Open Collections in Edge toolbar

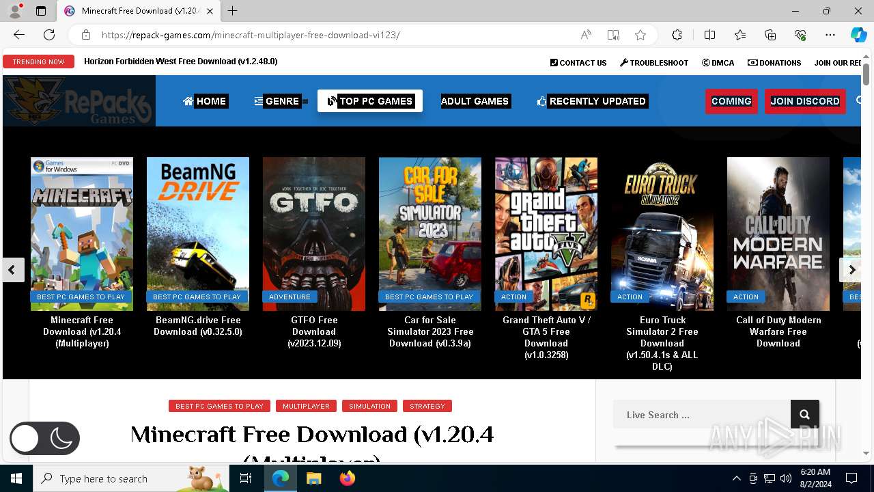[770, 35]
